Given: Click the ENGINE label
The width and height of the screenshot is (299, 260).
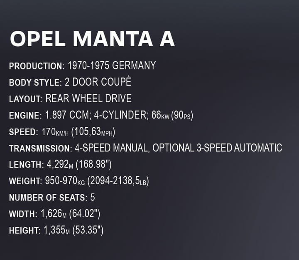Looking at the screenshot, I should (25, 116).
